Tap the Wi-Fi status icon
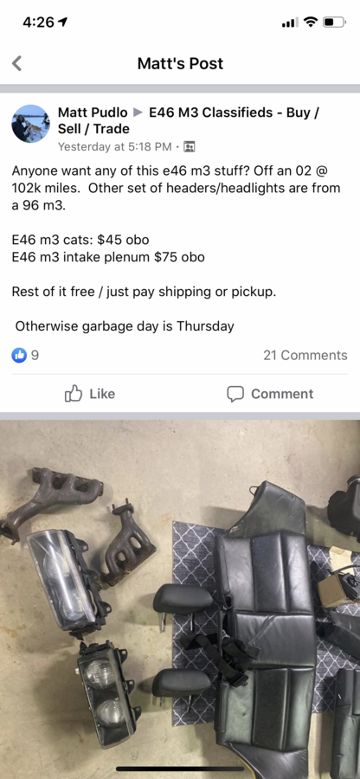 click(x=311, y=23)
